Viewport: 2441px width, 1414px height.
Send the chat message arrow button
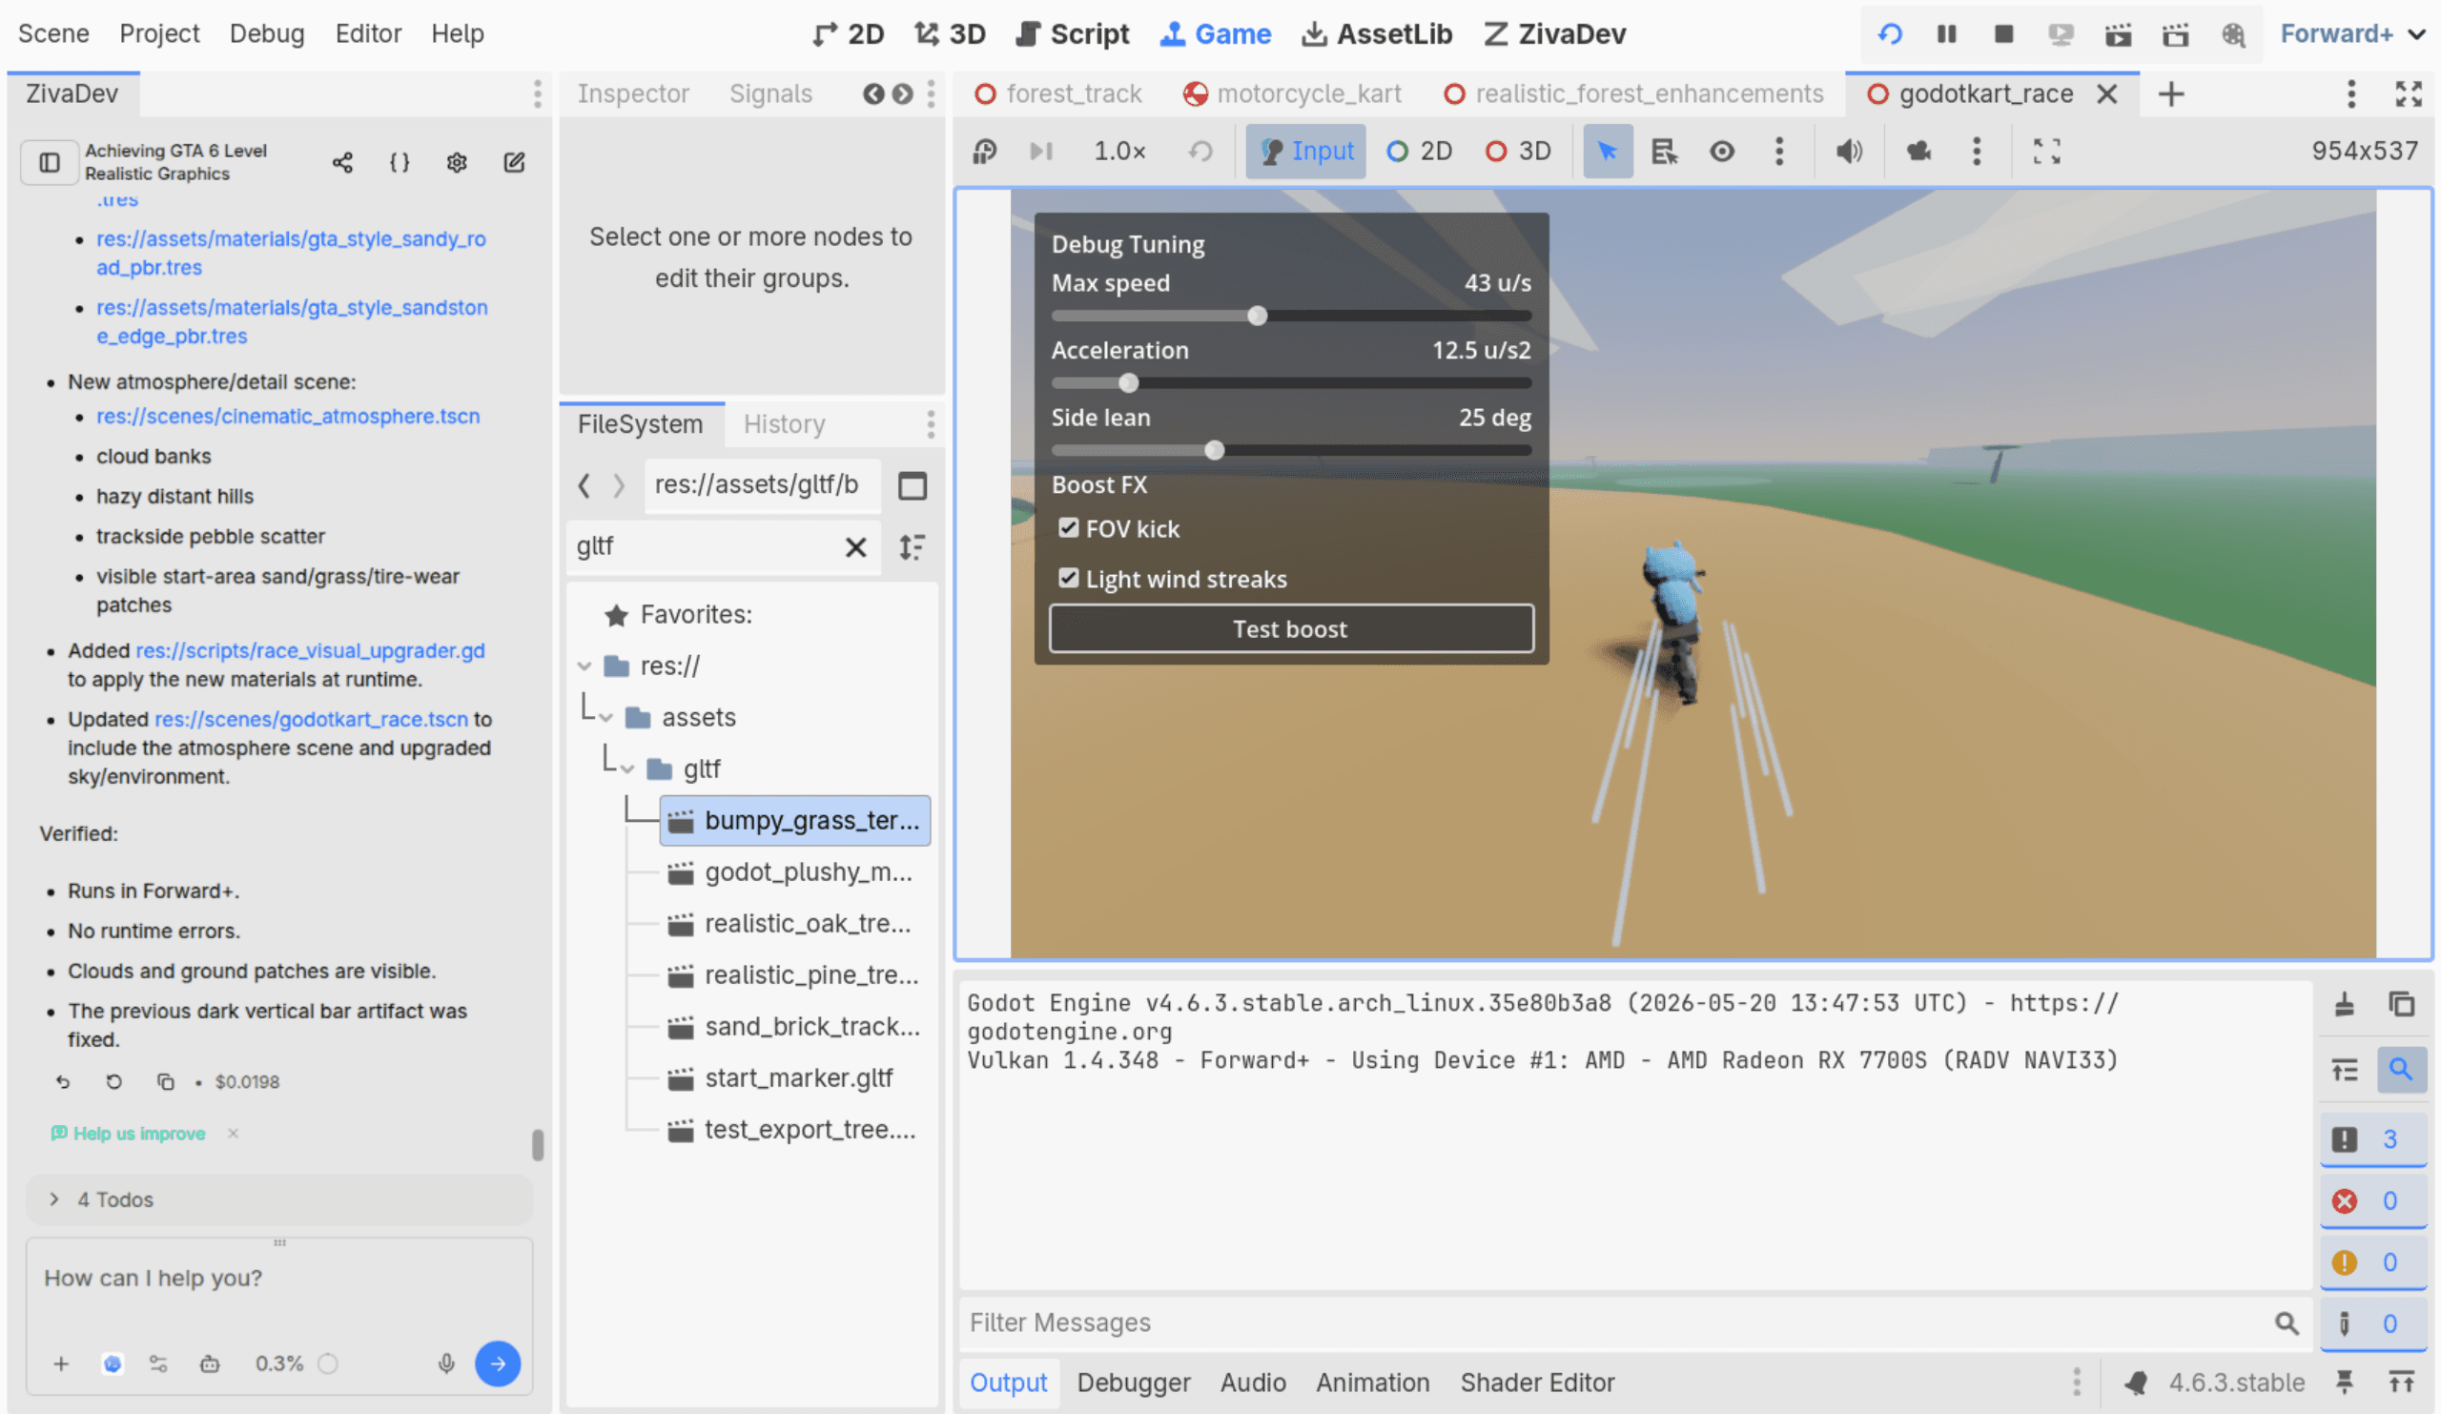click(498, 1363)
